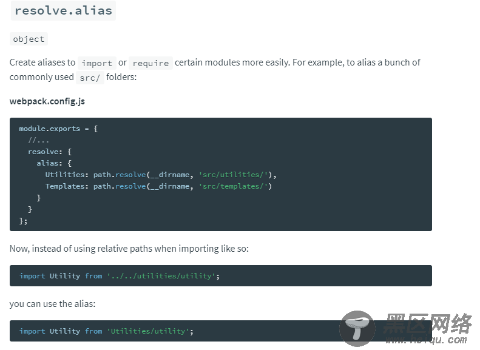The image size is (480, 350).
Task: Click the 'src/templates/' string
Action: pyautogui.click(x=233, y=186)
